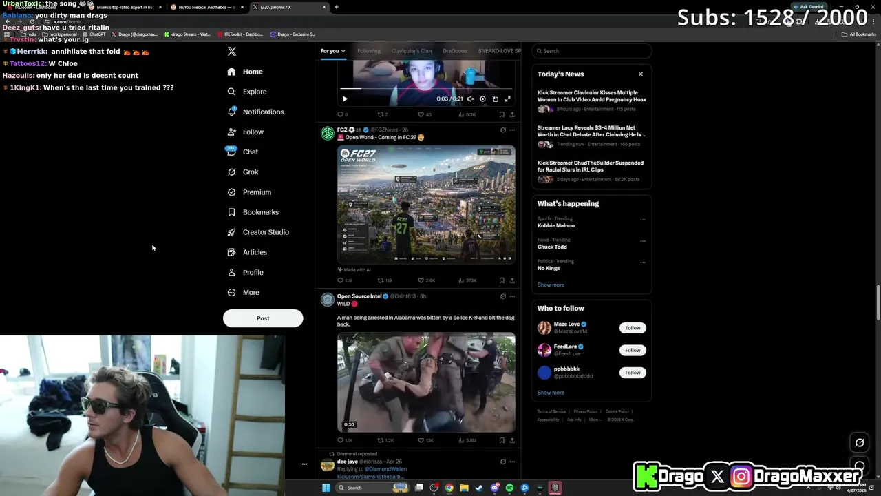
Task: Close the Today's News panel
Action: tap(640, 74)
